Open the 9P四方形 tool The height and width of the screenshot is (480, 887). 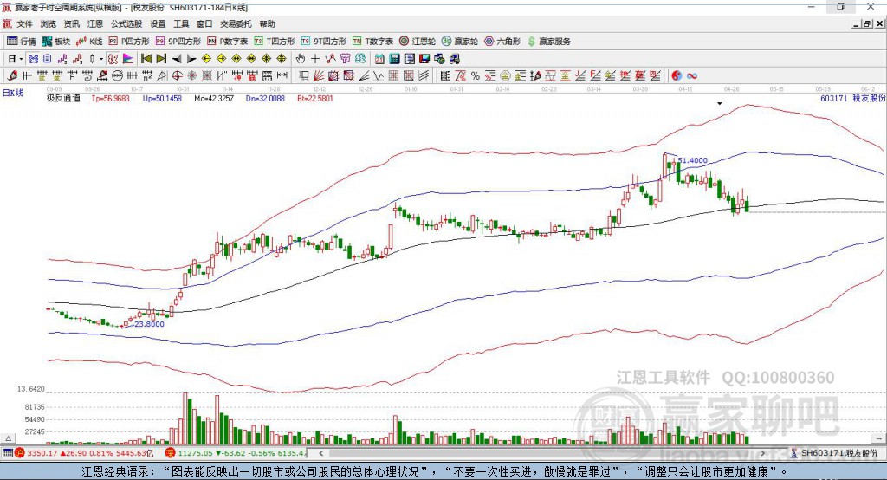(178, 42)
